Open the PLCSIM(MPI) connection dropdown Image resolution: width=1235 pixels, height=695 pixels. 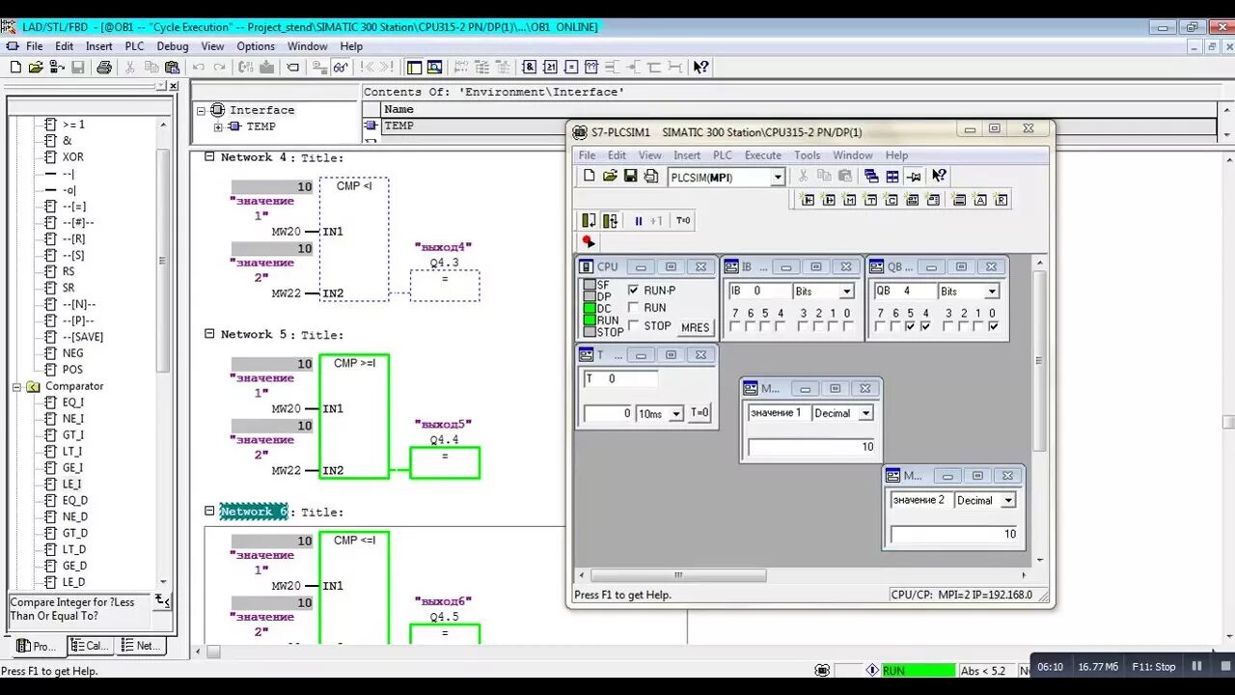777,177
